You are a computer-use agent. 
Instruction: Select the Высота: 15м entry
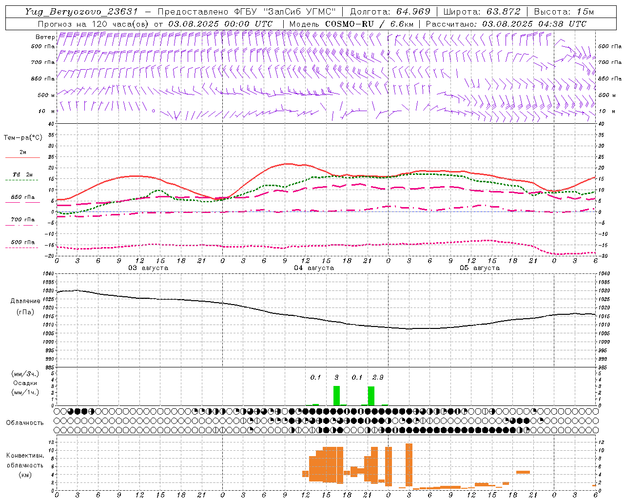pos(564,12)
